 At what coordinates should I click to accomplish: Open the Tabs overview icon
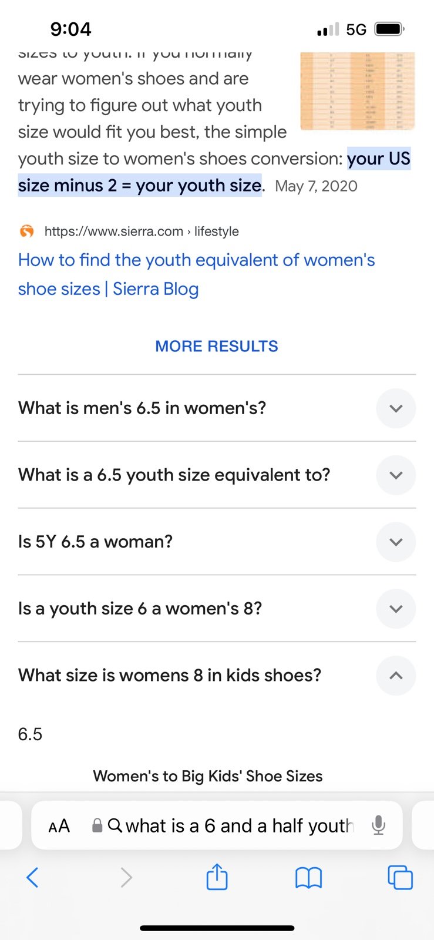[400, 878]
